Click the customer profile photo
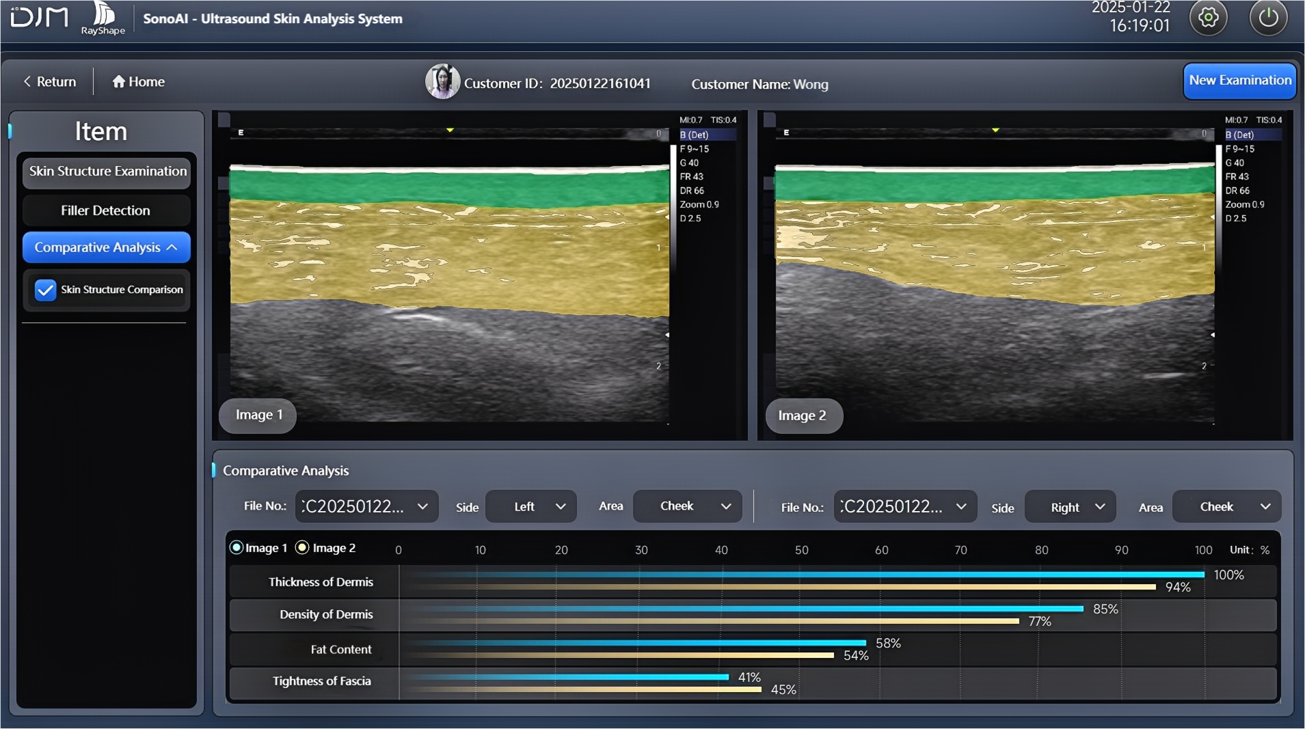This screenshot has width=1305, height=729. pos(442,82)
